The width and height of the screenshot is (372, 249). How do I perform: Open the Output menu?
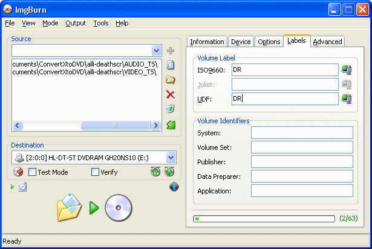pos(76,23)
